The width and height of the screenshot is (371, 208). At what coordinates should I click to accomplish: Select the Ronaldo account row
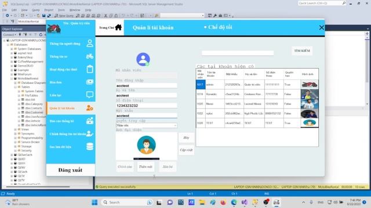tap(257, 94)
